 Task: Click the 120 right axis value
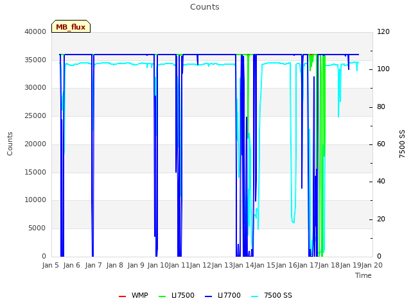(x=383, y=31)
